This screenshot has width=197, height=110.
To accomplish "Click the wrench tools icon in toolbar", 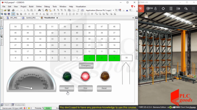I will coord(131,10).
